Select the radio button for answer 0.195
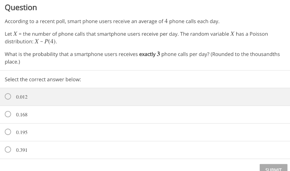Image resolution: width=290 pixels, height=171 pixels. click(8, 132)
